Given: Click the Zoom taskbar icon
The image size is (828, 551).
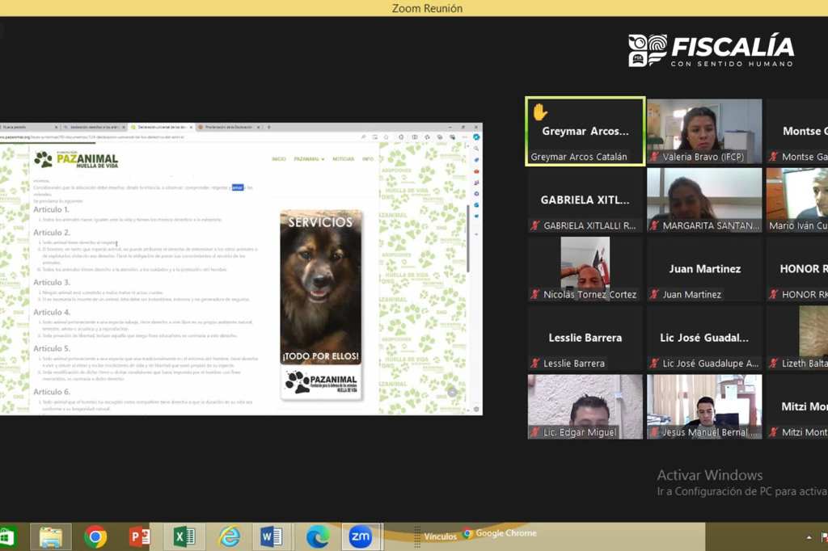Looking at the screenshot, I should pos(360,536).
